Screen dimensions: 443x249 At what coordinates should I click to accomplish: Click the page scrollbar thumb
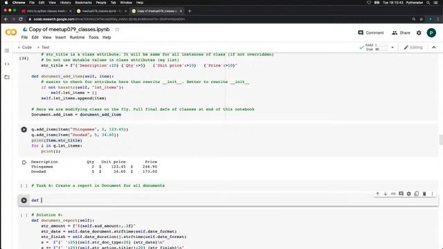441,140
